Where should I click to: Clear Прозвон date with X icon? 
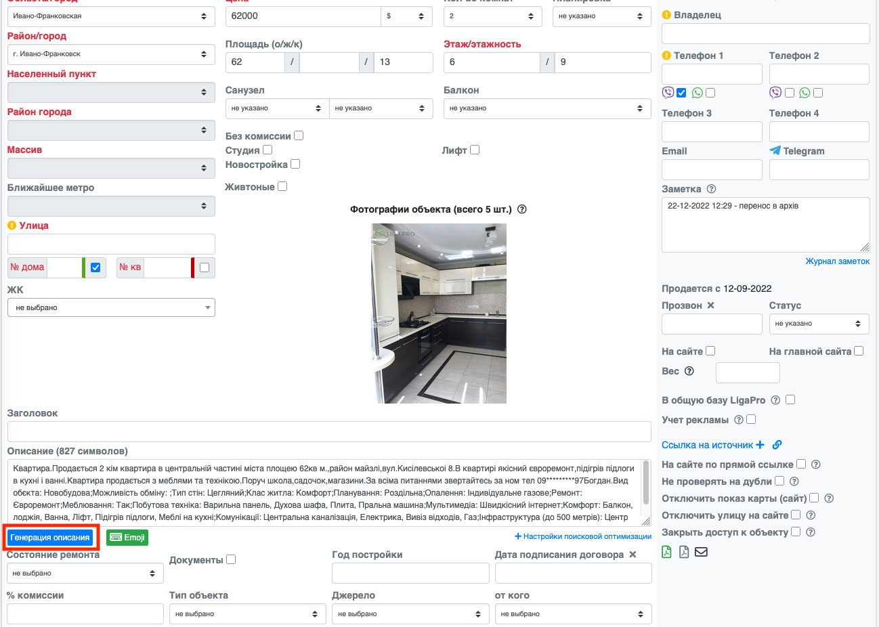[x=710, y=305]
